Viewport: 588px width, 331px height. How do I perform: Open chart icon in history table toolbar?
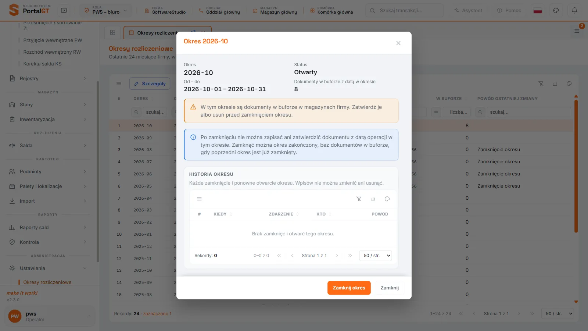pyautogui.click(x=373, y=199)
